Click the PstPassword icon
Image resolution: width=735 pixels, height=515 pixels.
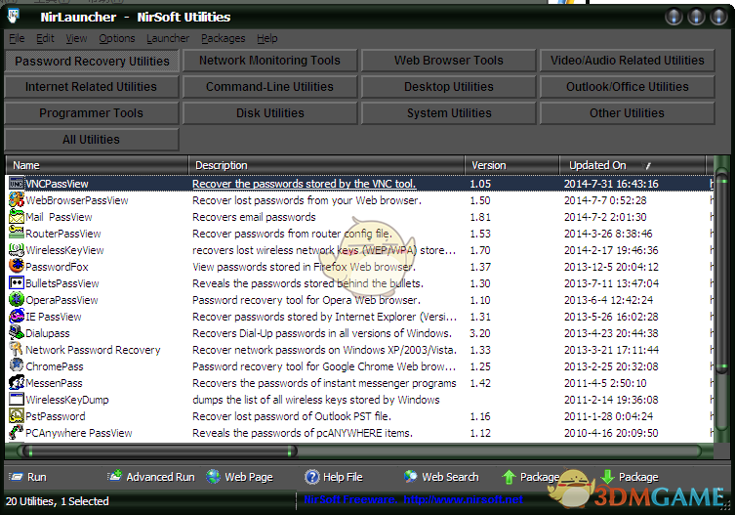click(x=17, y=416)
